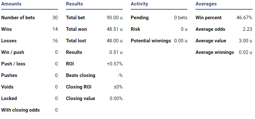This screenshot has height=119, width=255.
Task: Click the Total lost label
Action: pos(76,41)
